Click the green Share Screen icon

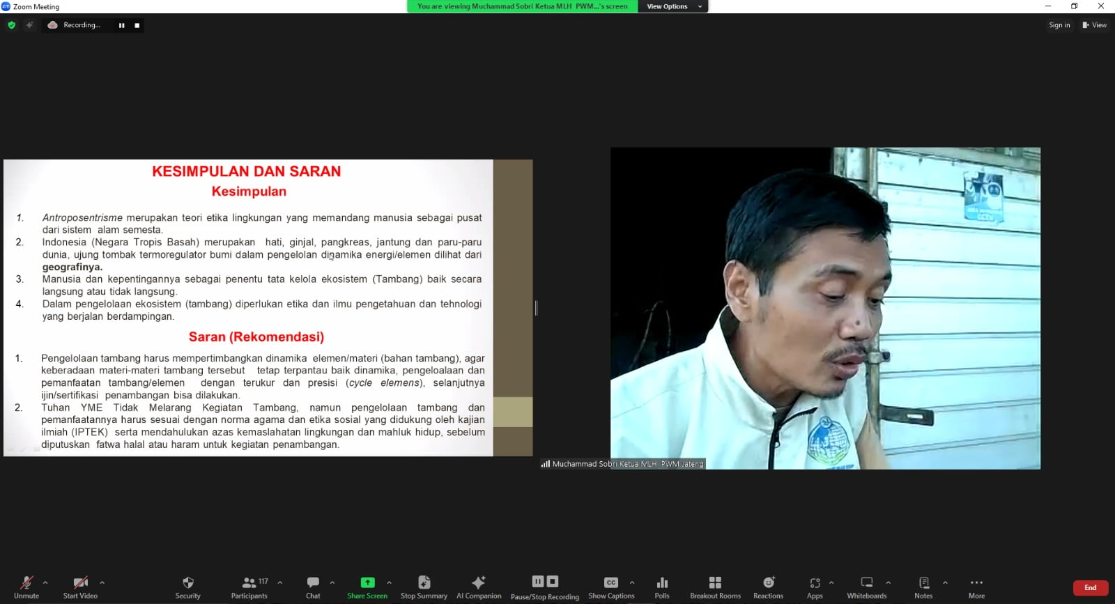pyautogui.click(x=367, y=582)
